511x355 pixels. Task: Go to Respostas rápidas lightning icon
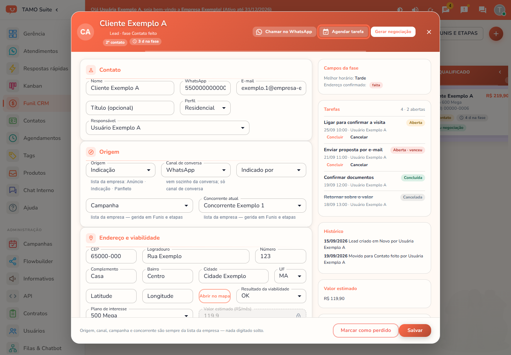(x=13, y=69)
